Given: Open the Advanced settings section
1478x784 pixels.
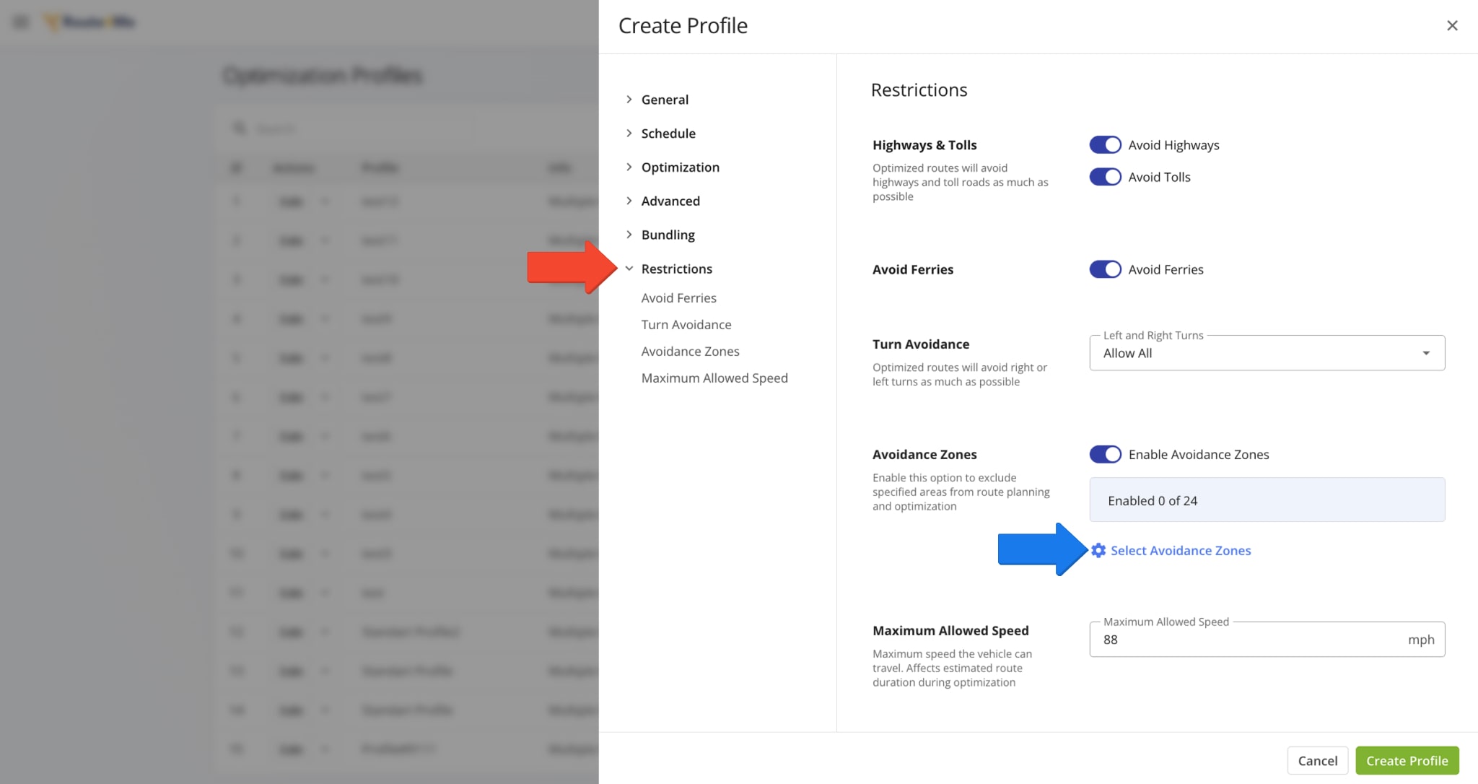Looking at the screenshot, I should pos(670,201).
